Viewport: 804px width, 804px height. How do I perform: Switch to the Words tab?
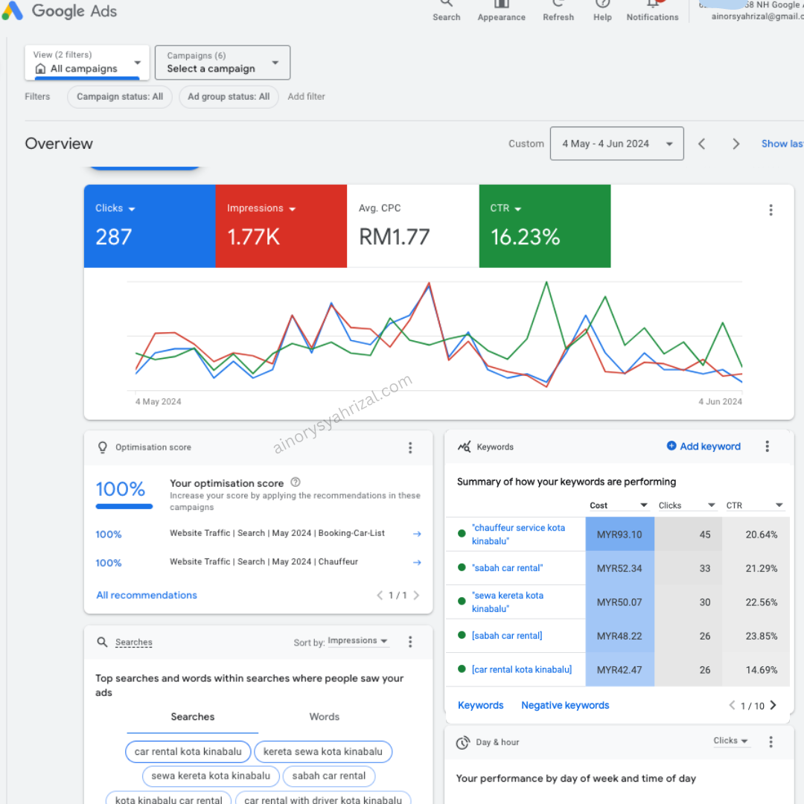tap(324, 717)
